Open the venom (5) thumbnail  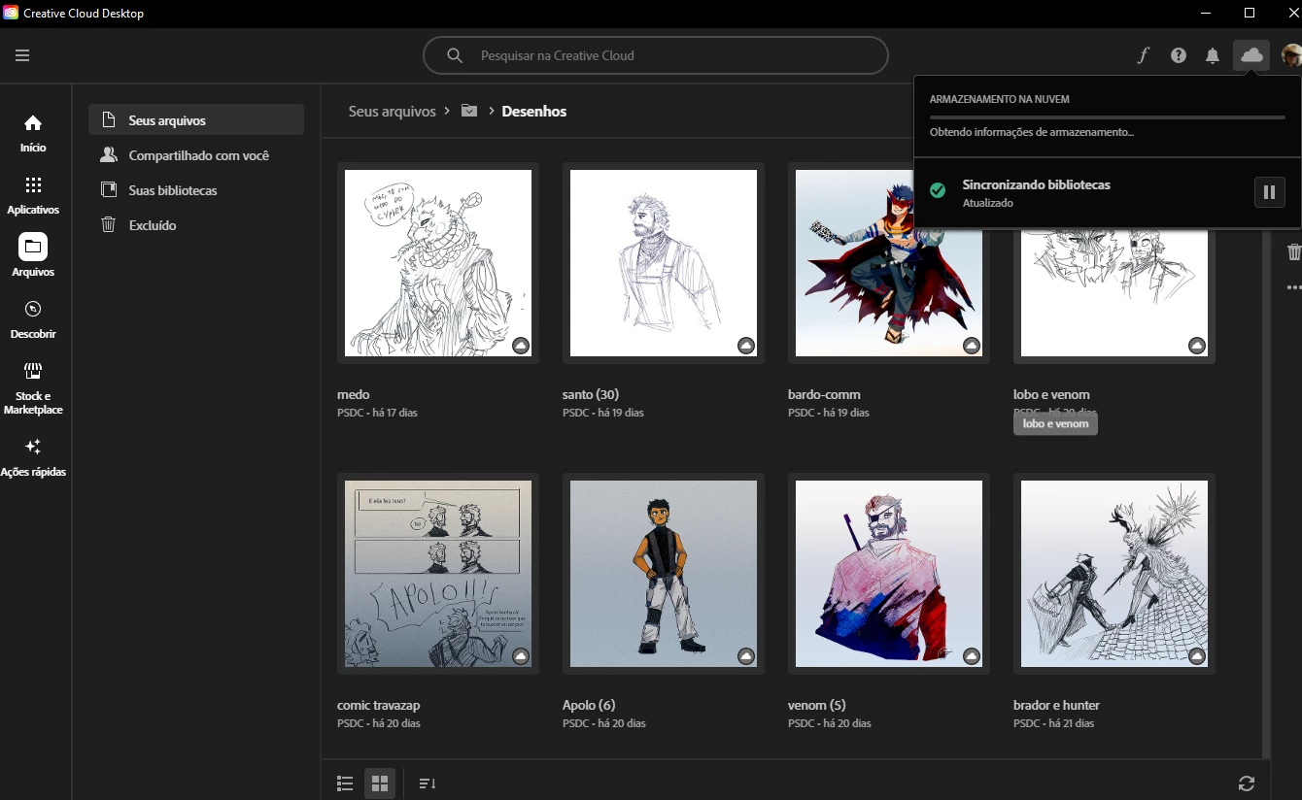coord(889,574)
